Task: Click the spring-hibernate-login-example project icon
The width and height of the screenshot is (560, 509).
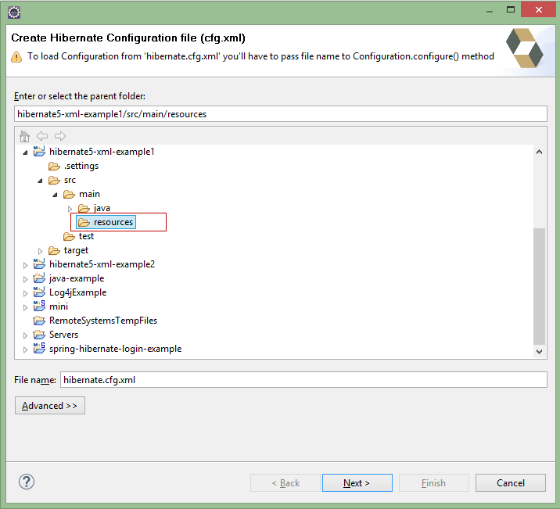Action: click(x=39, y=348)
